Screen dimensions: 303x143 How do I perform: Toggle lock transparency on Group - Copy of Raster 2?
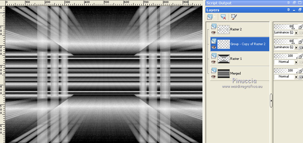(300, 47)
